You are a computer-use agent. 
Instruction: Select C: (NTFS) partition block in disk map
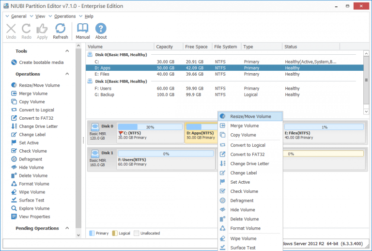tap(150, 133)
